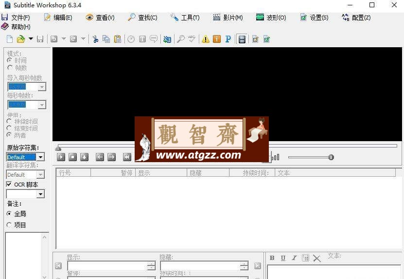Stop video playback
404x279 pixels.
click(72, 157)
